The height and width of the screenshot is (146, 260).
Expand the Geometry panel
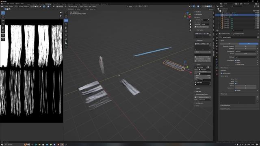click(x=224, y=71)
